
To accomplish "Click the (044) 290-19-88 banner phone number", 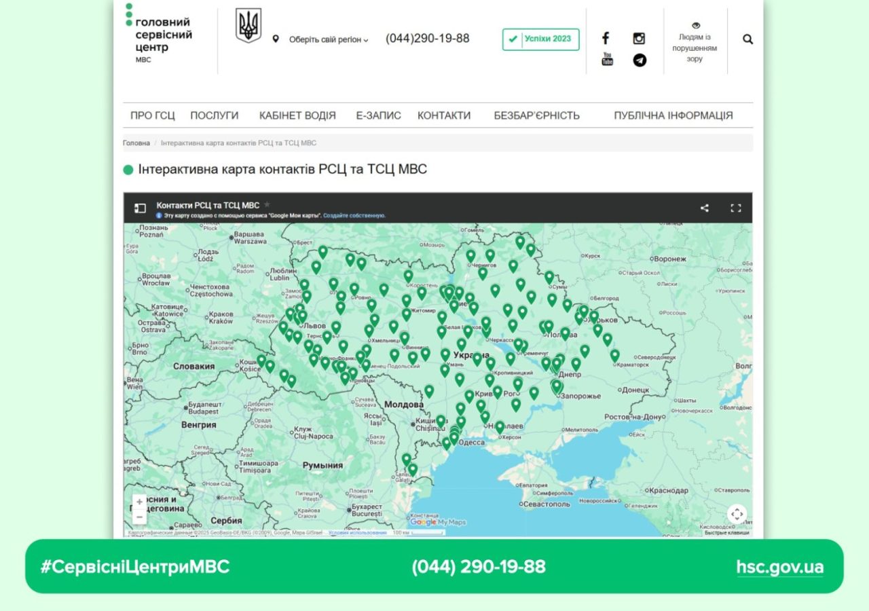I will 479,567.
